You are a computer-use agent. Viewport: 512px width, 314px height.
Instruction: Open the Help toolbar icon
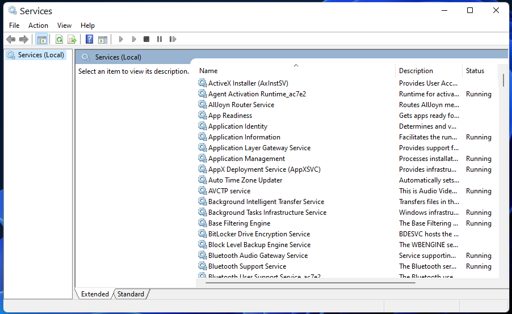(89, 40)
